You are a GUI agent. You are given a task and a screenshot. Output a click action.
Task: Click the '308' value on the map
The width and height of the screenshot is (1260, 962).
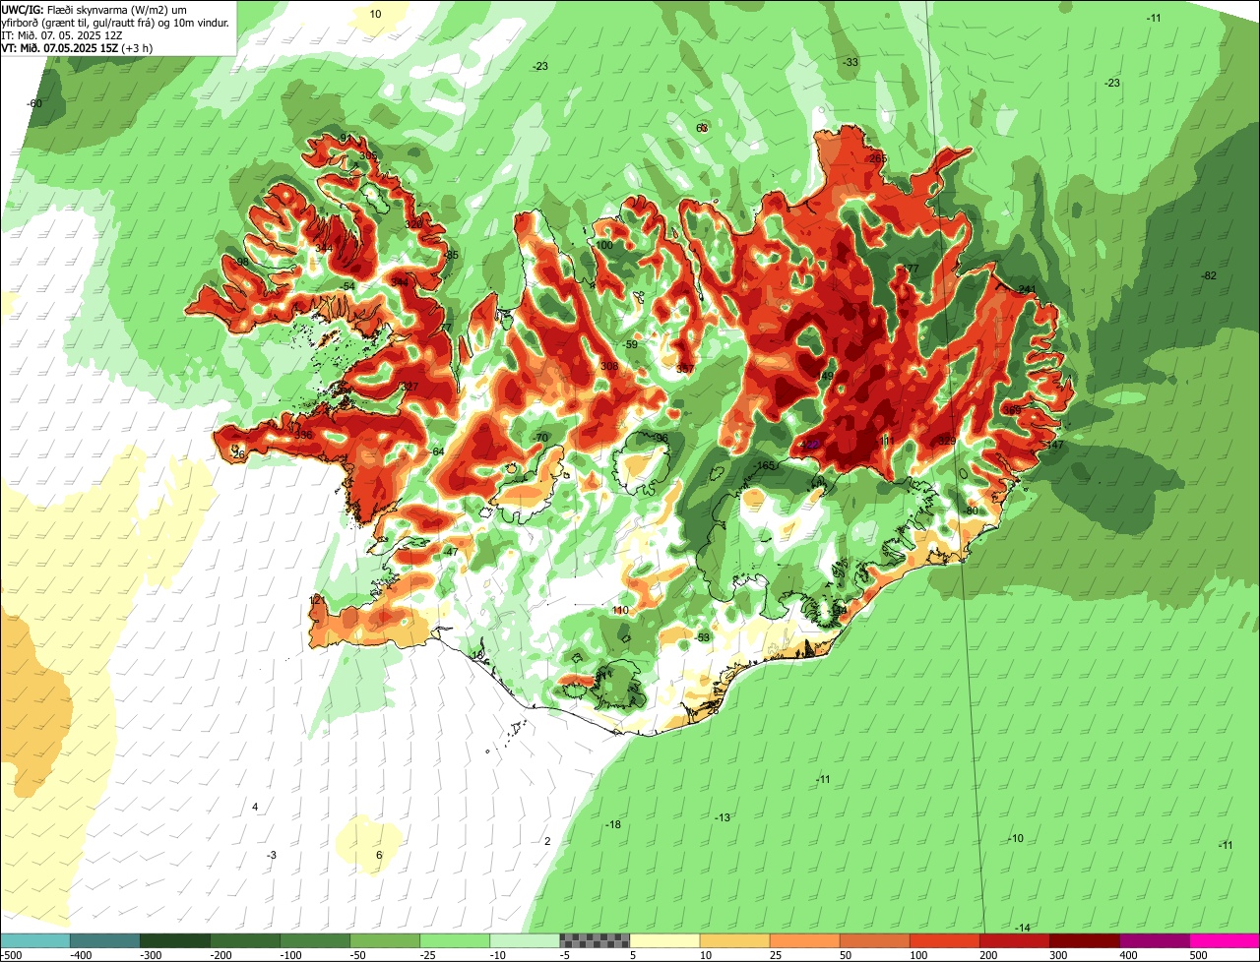609,366
